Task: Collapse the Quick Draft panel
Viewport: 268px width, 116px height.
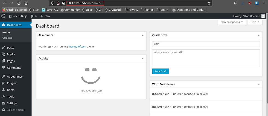Action: tap(259, 35)
